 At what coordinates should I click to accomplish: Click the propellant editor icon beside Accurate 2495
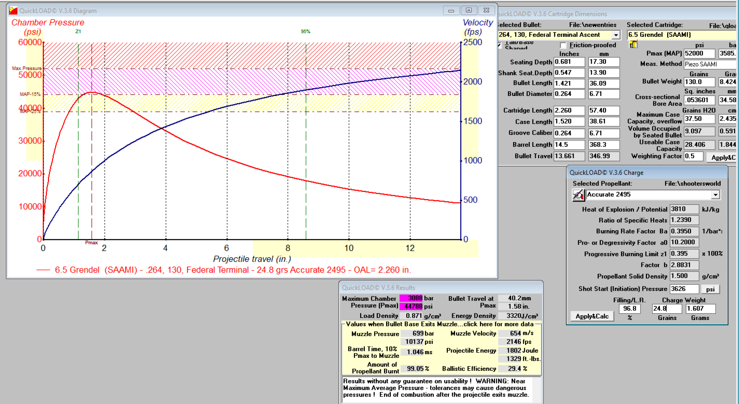[578, 195]
